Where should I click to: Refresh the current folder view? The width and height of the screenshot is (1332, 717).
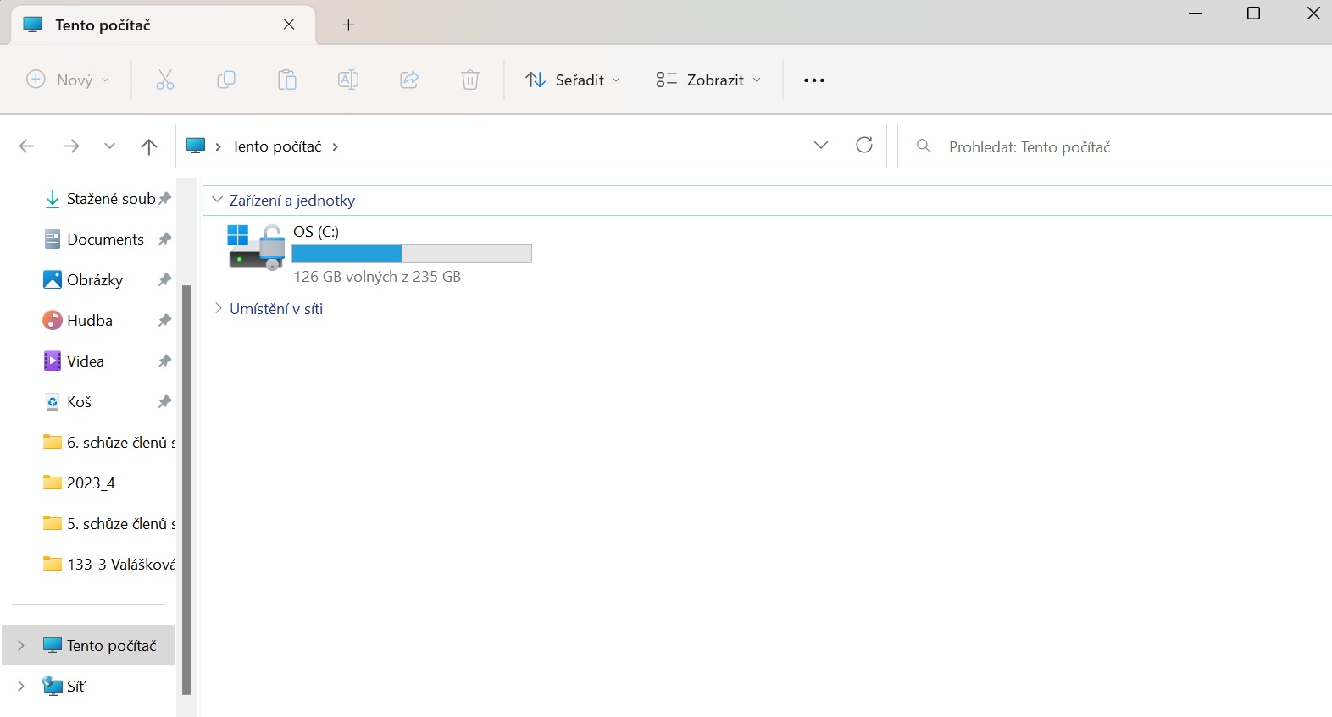point(864,146)
